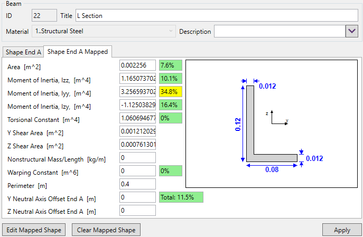Image resolution: width=363 pixels, height=237 pixels.
Task: Select the Shape End A Mapped tab
Action: coord(78,52)
